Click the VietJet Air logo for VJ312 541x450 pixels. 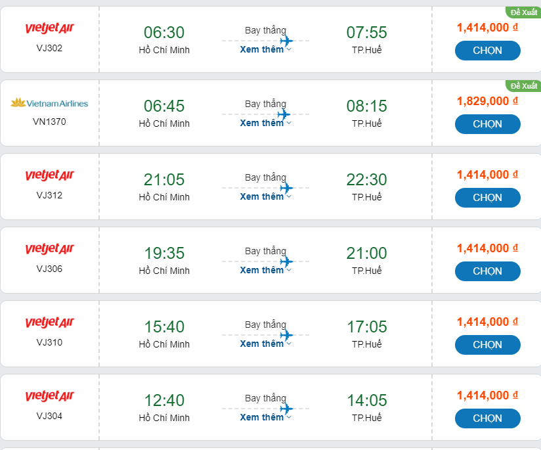point(49,175)
